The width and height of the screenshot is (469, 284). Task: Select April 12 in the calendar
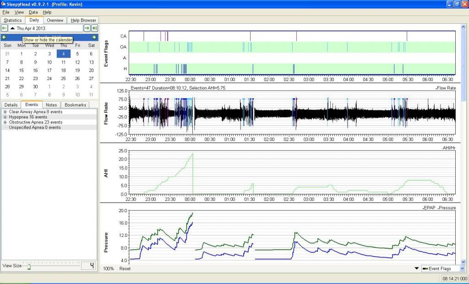pyautogui.click(x=77, y=62)
